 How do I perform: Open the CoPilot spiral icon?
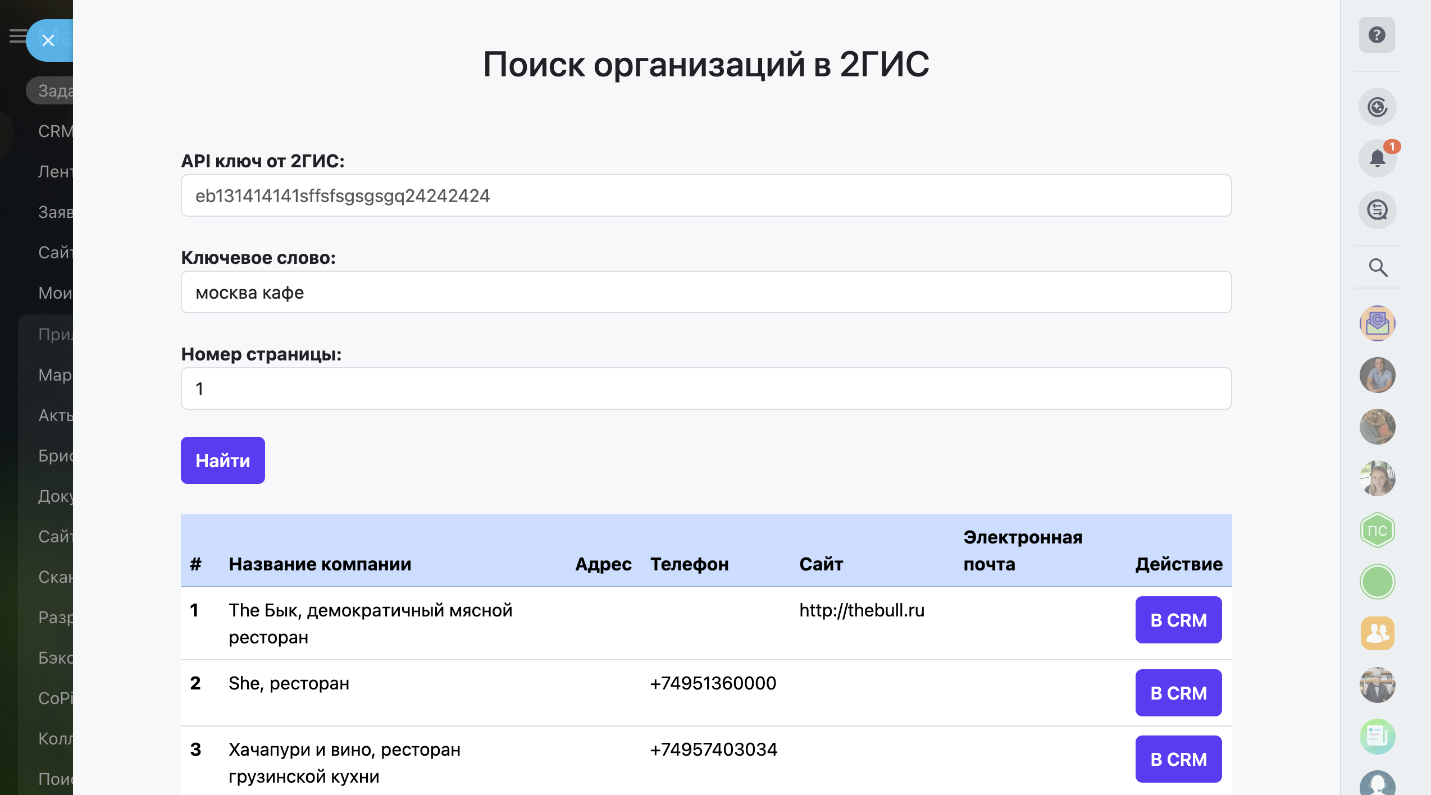click(x=1377, y=107)
